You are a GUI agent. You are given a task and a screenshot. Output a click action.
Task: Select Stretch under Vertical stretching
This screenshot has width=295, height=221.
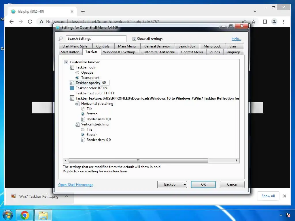click(83, 135)
